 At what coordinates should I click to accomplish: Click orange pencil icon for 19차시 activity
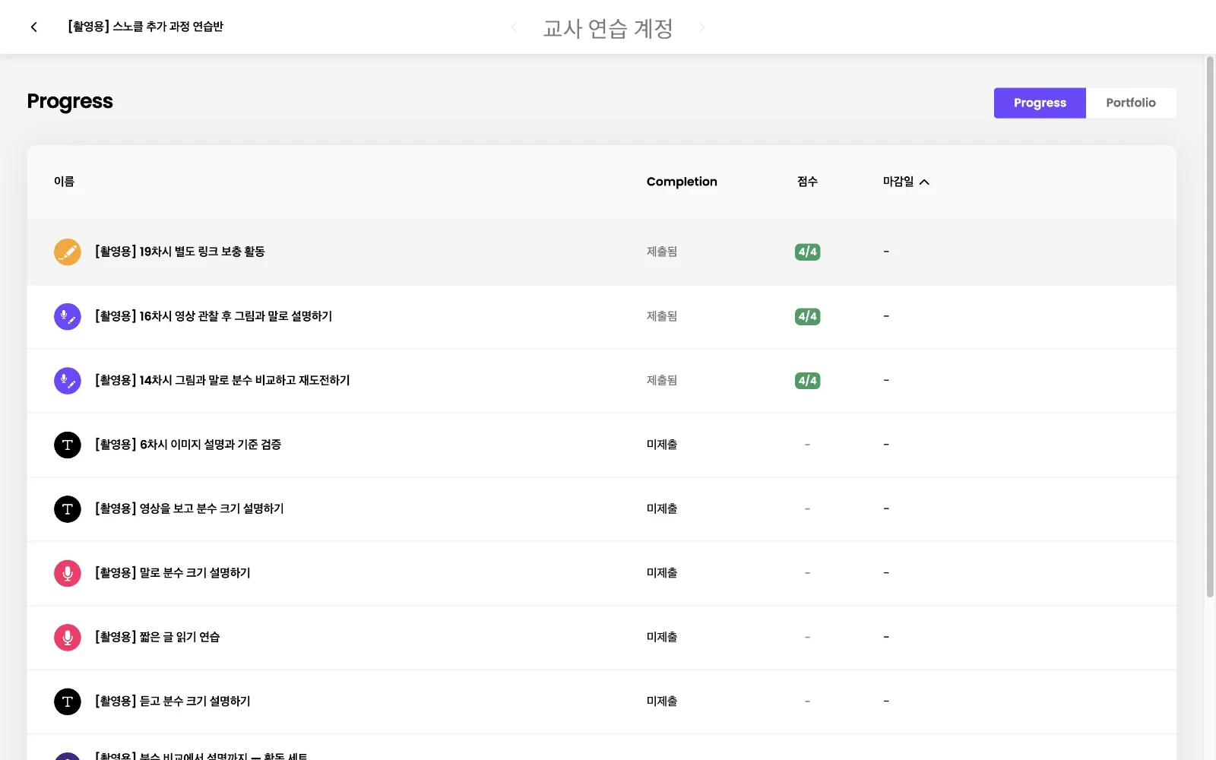(x=68, y=252)
